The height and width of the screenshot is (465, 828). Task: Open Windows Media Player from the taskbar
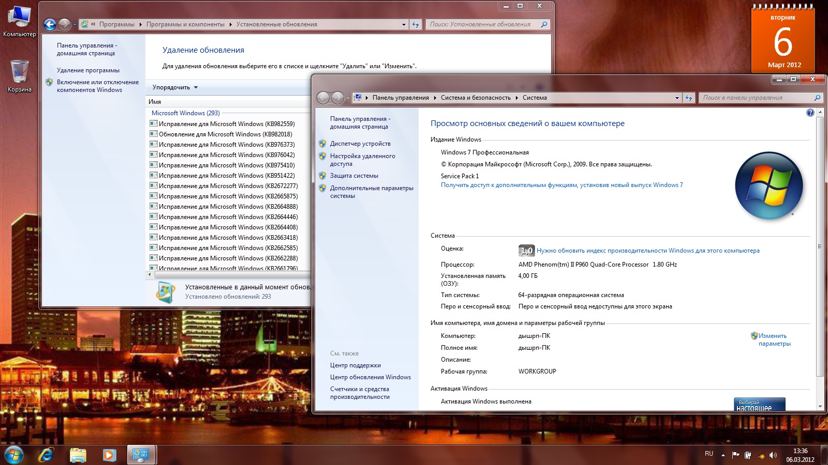(109, 455)
